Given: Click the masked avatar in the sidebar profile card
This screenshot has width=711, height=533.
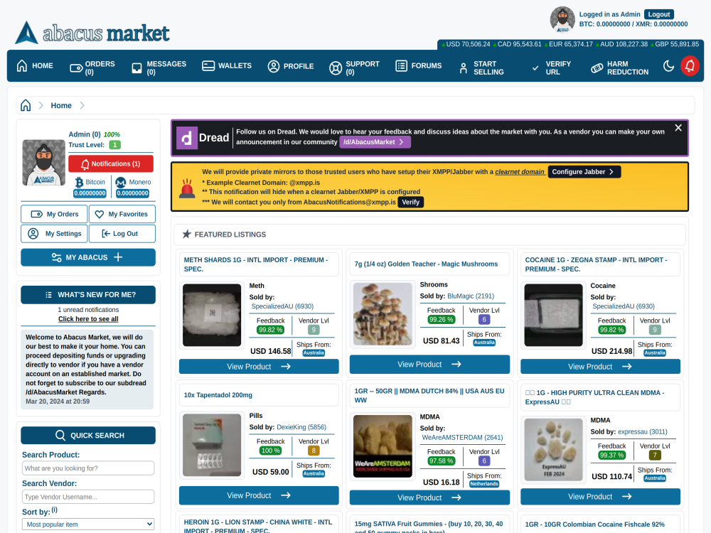Looking at the screenshot, I should click(43, 162).
